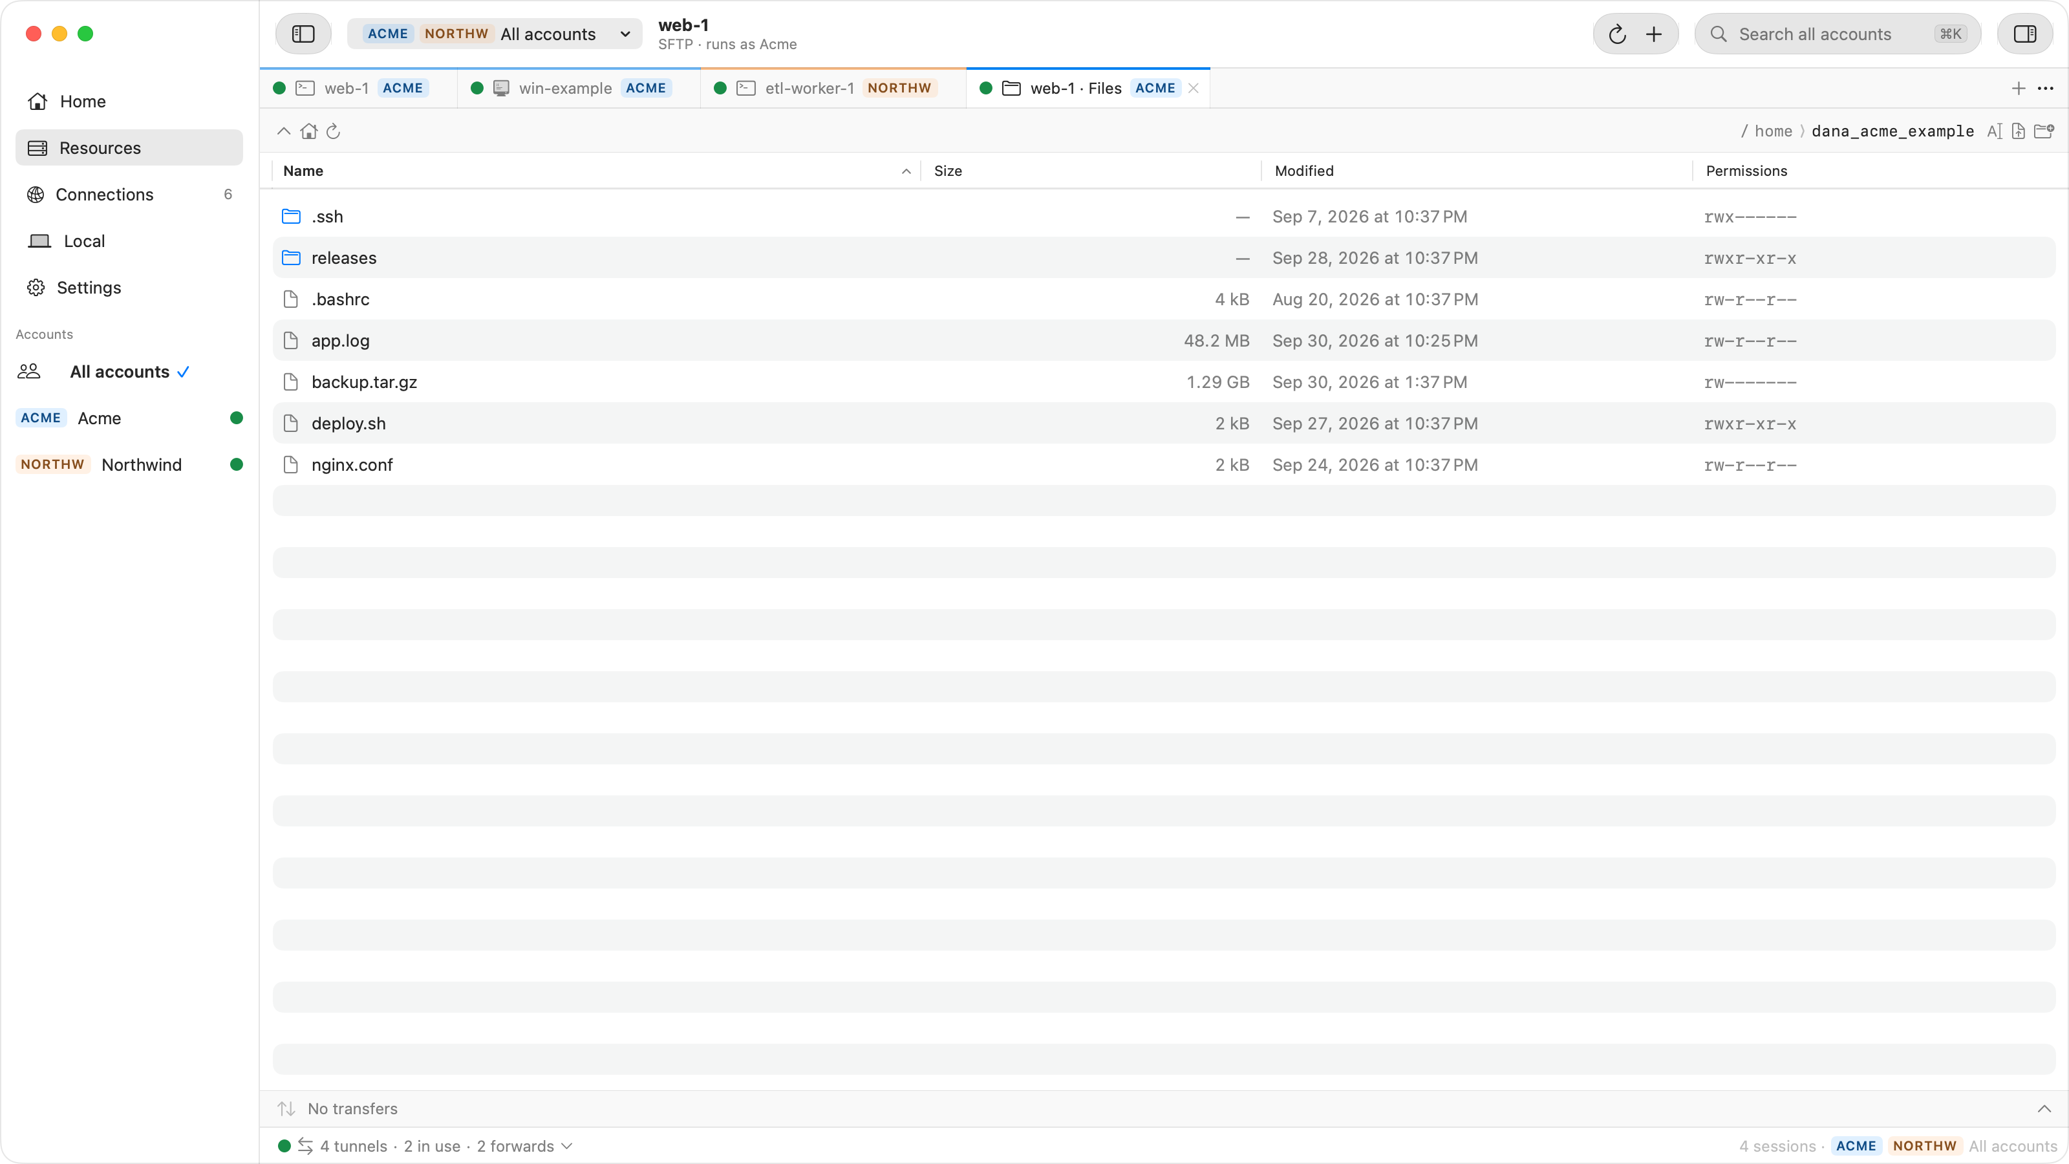The image size is (2069, 1164).
Task: Toggle the right inspector panel button
Action: click(2025, 34)
